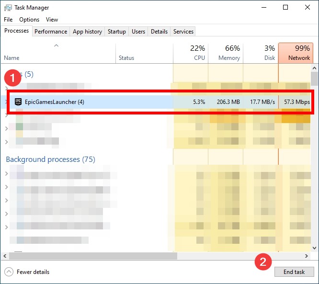This screenshot has width=319, height=284.
Task: Click the 57.3 Mbps network value
Action: tap(297, 102)
